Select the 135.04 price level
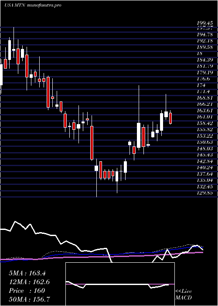Image resolution: width=218 pixels, height=306 pixels. pyautogui.click(x=205, y=180)
